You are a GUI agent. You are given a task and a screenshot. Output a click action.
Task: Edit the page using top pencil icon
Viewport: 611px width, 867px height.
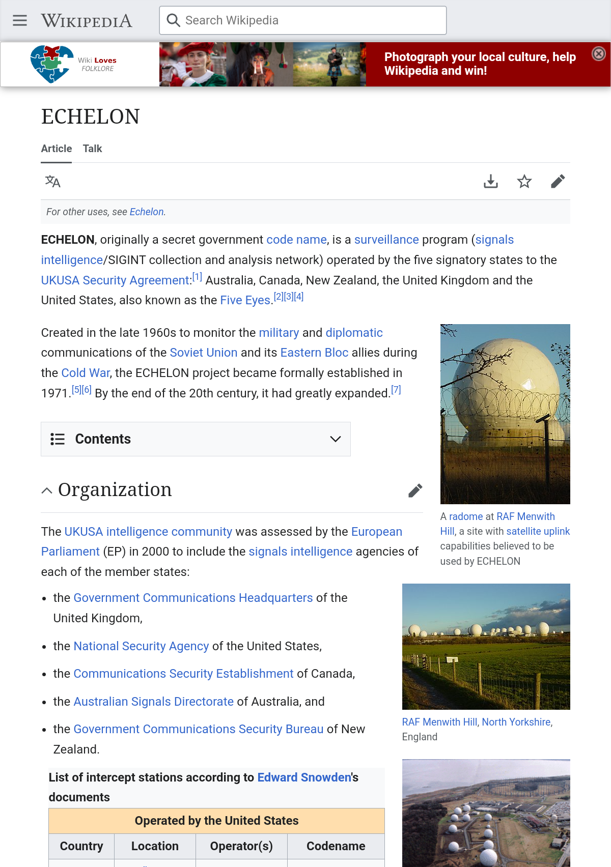click(558, 181)
